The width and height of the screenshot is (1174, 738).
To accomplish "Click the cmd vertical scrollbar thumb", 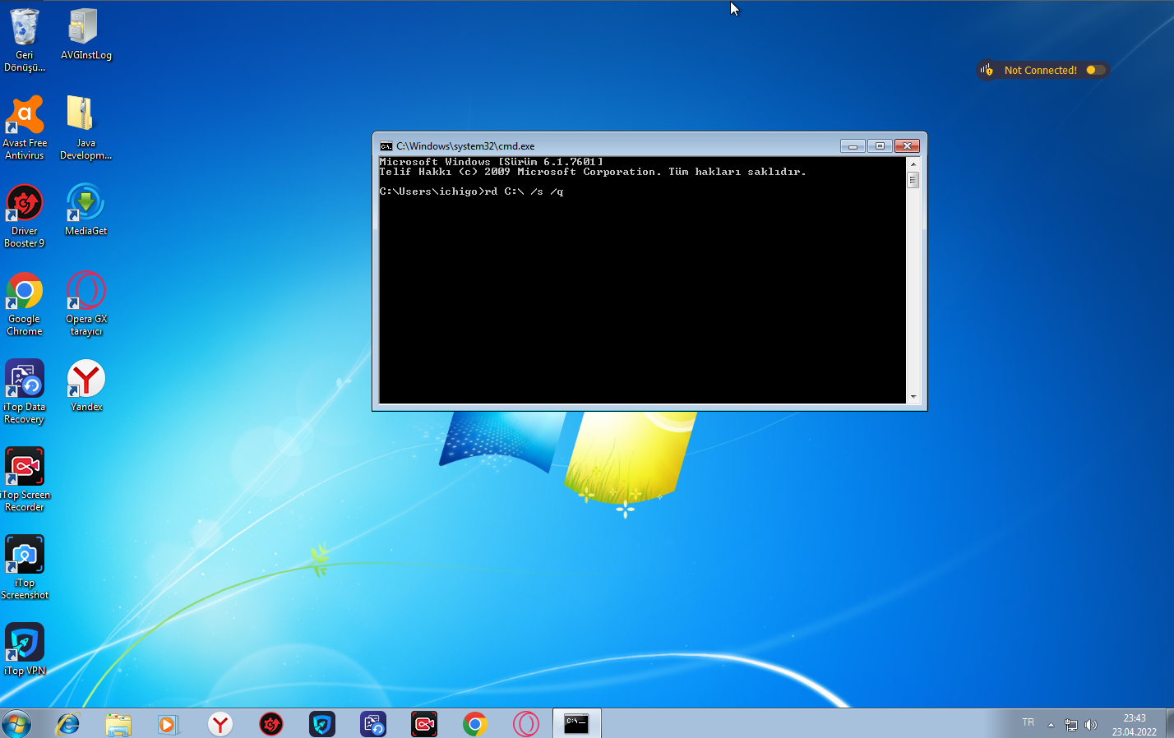I will coord(913,180).
